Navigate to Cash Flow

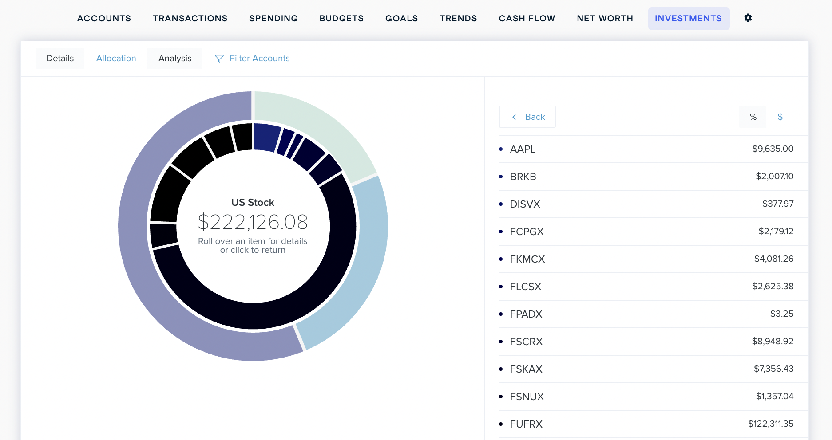click(527, 19)
